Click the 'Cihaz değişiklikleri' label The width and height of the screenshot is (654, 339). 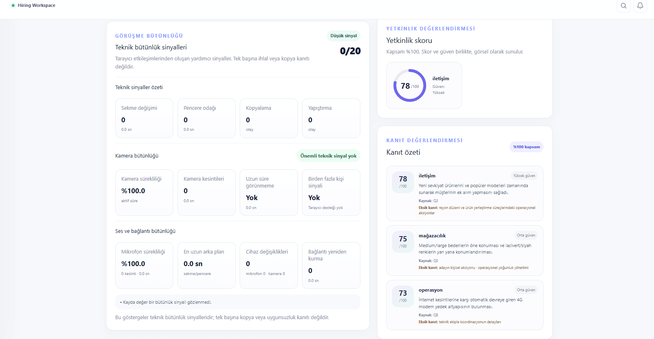(x=267, y=252)
